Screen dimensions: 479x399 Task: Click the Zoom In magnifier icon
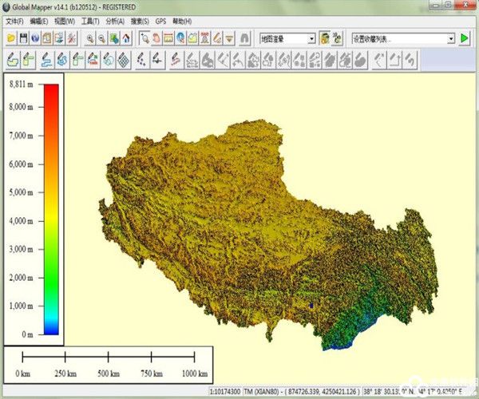pyautogui.click(x=89, y=38)
